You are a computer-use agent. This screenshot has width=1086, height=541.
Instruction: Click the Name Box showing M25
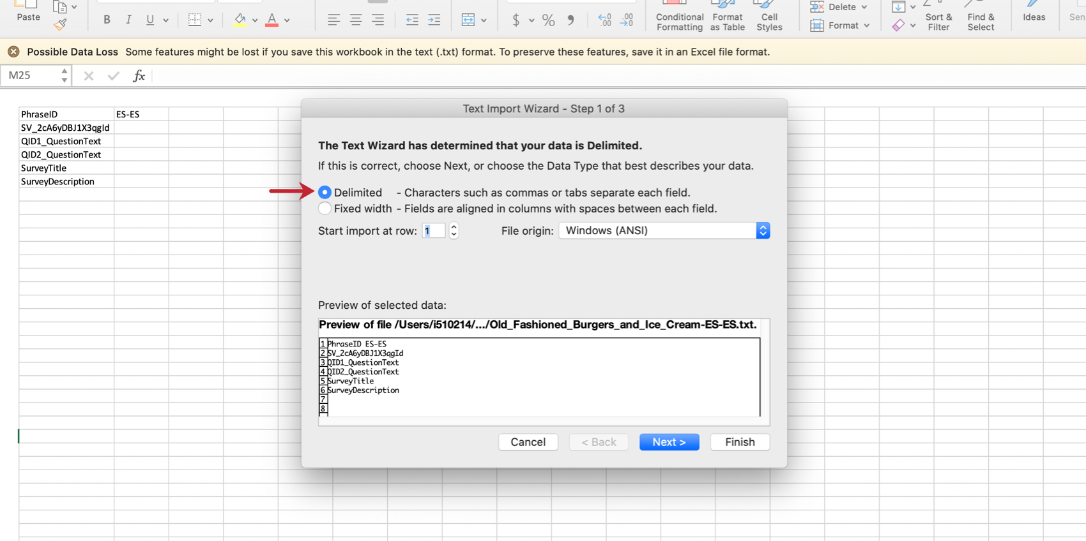31,75
